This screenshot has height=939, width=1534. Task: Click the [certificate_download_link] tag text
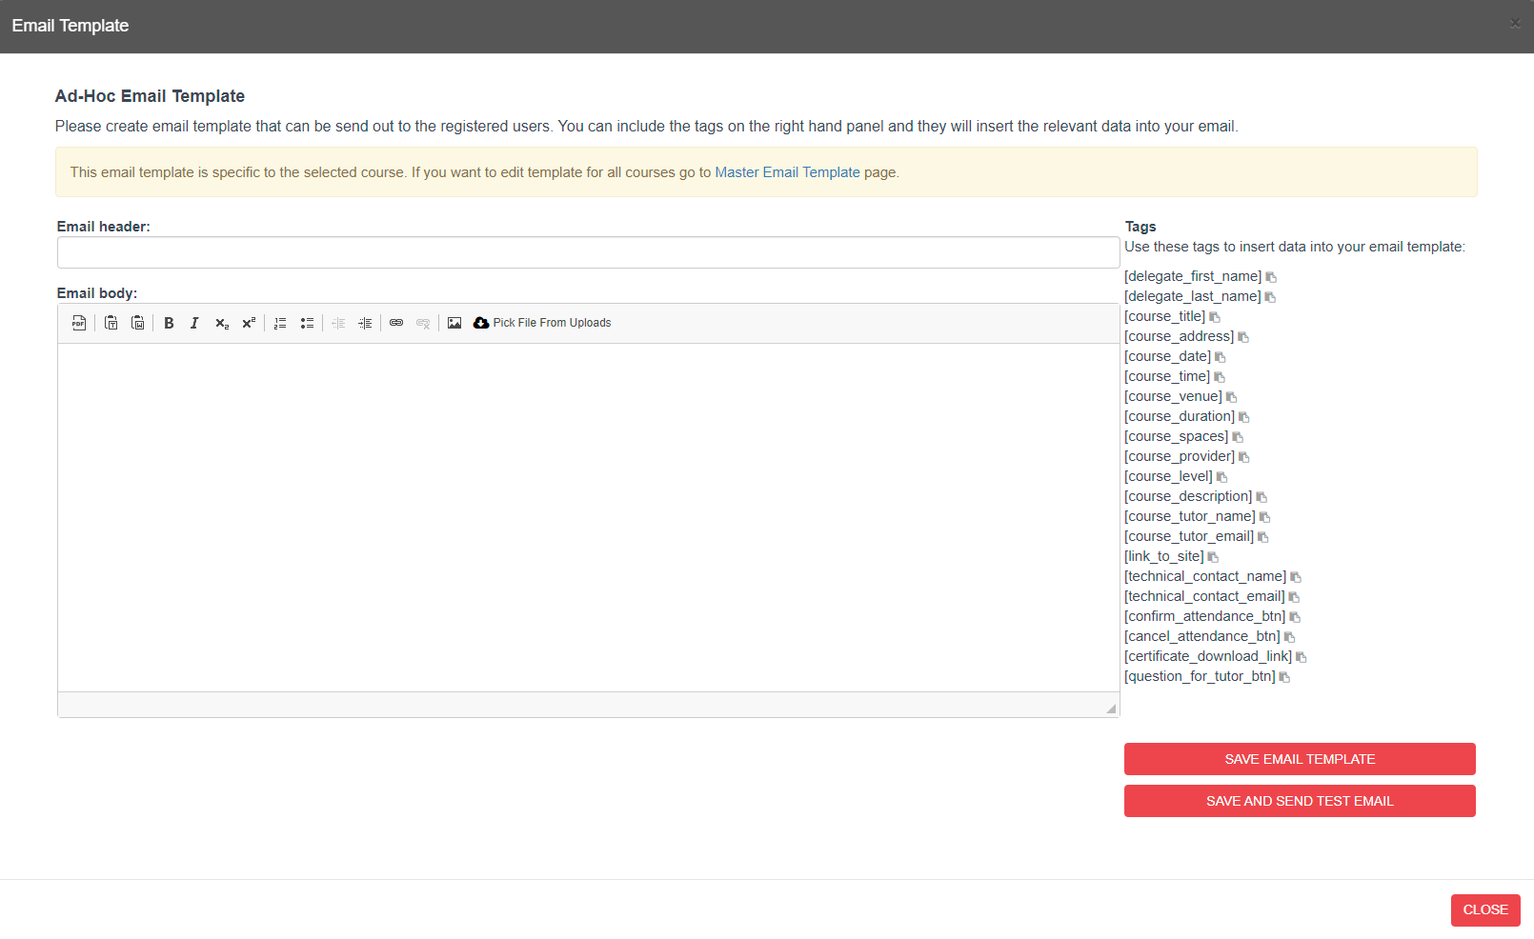point(1208,656)
